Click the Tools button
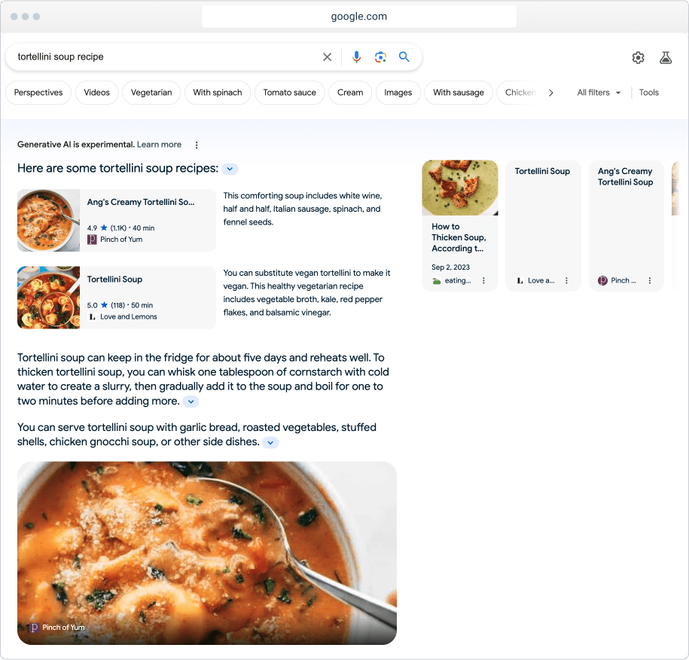The width and height of the screenshot is (689, 660). 648,93
